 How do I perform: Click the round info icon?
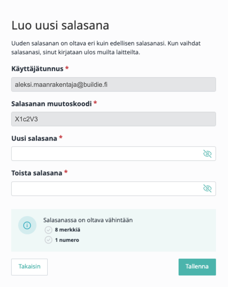pyautogui.click(x=27, y=225)
